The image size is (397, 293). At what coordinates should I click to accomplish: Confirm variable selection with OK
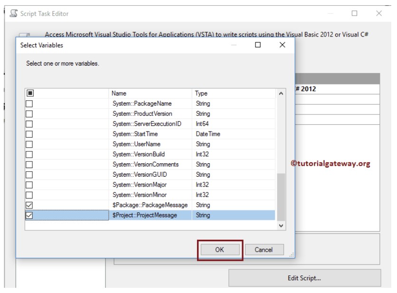click(220, 250)
